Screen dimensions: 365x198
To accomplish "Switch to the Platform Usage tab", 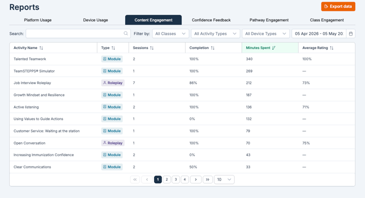I will coord(38,20).
